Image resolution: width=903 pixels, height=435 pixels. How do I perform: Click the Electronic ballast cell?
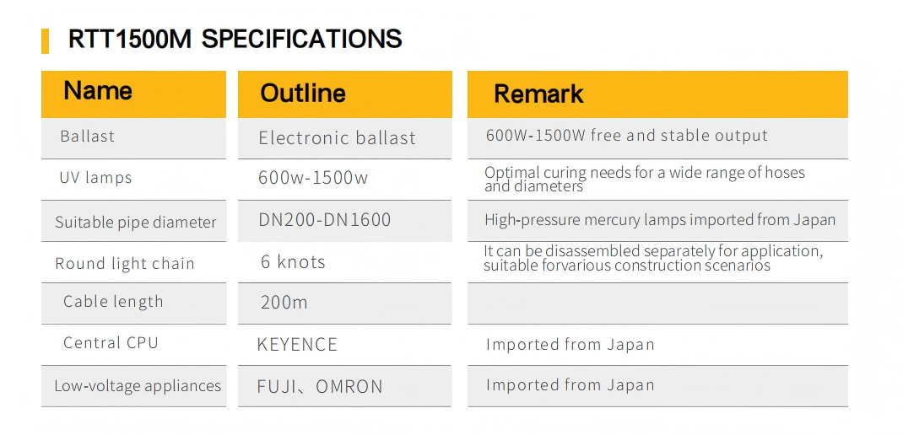[x=337, y=138]
